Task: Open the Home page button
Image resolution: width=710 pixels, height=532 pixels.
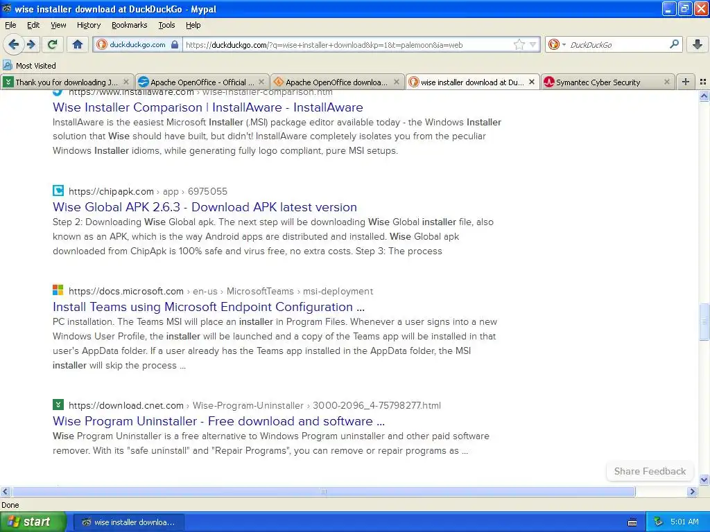Action: coord(78,44)
